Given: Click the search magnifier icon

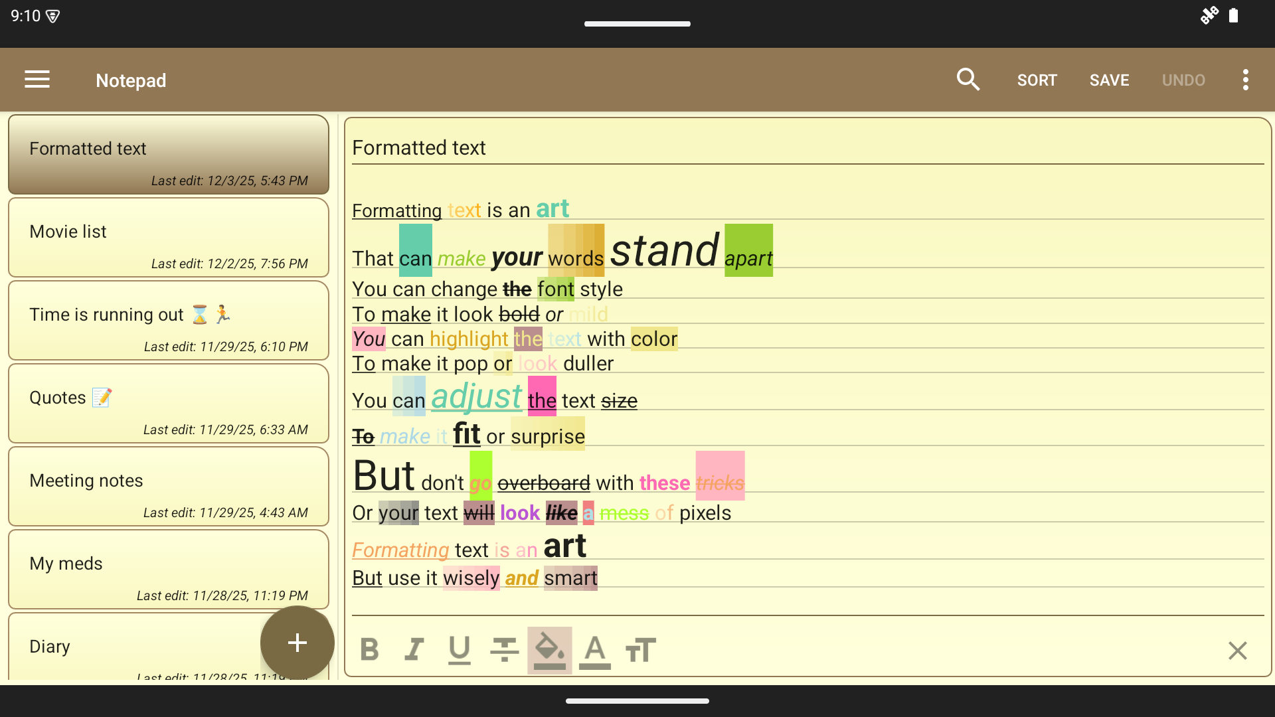Looking at the screenshot, I should click(968, 80).
